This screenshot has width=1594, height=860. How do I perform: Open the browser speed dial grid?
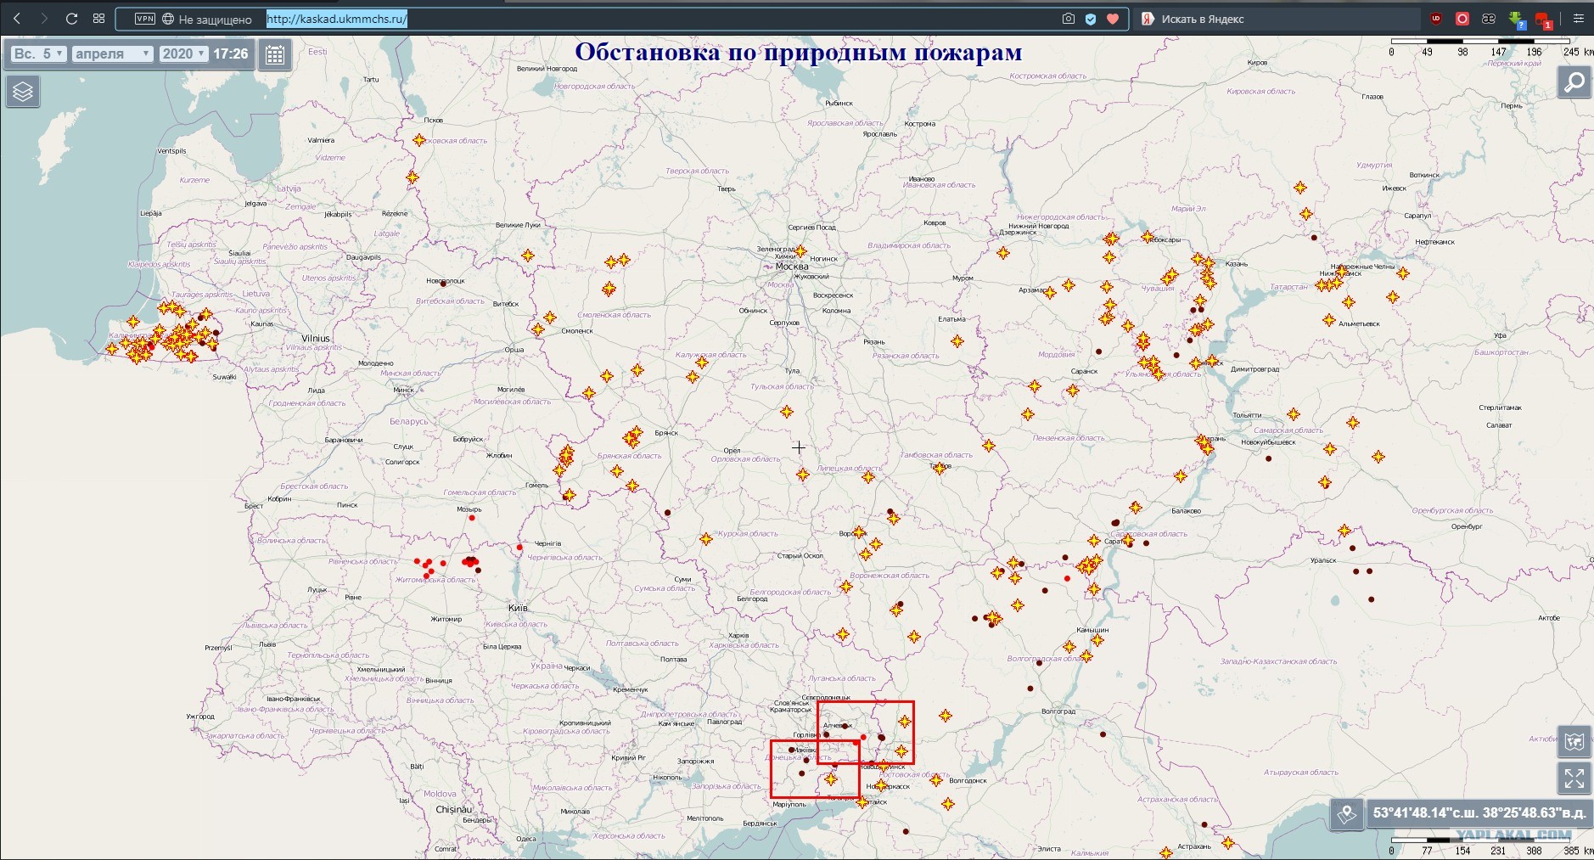tap(98, 19)
